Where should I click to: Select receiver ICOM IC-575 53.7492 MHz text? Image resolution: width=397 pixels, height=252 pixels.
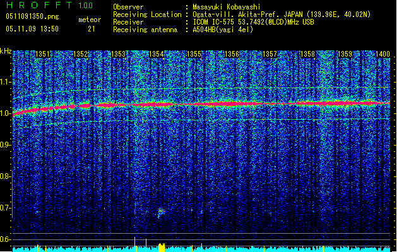(253, 22)
